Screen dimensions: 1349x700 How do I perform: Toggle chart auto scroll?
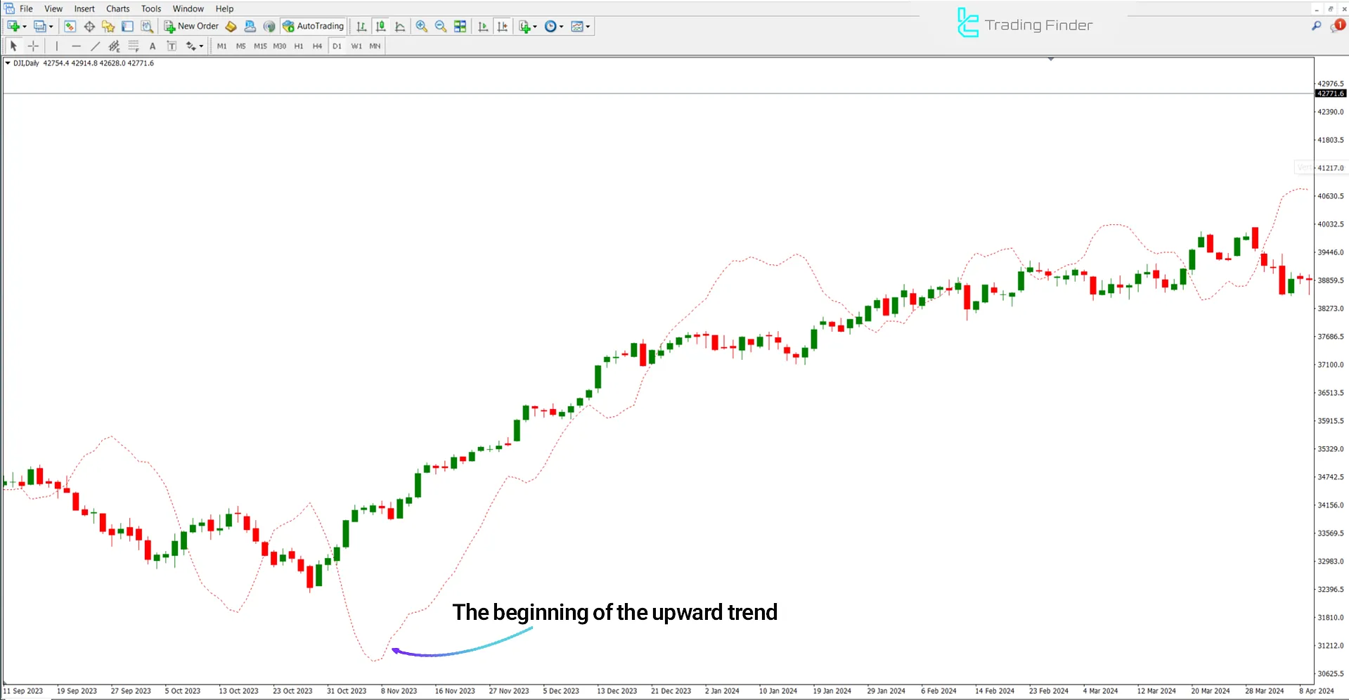point(483,26)
